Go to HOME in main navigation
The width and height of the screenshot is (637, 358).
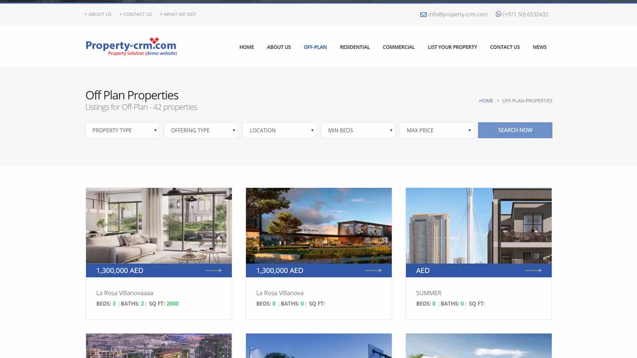(x=247, y=47)
